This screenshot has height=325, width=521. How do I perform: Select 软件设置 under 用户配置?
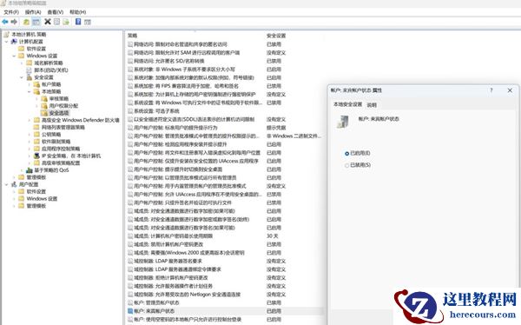point(36,191)
